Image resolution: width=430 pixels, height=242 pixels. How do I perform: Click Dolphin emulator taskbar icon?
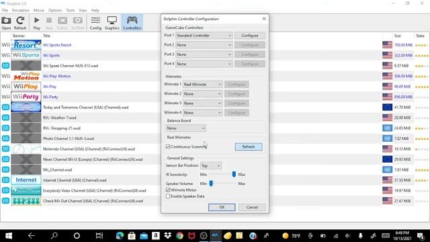click(x=216, y=236)
